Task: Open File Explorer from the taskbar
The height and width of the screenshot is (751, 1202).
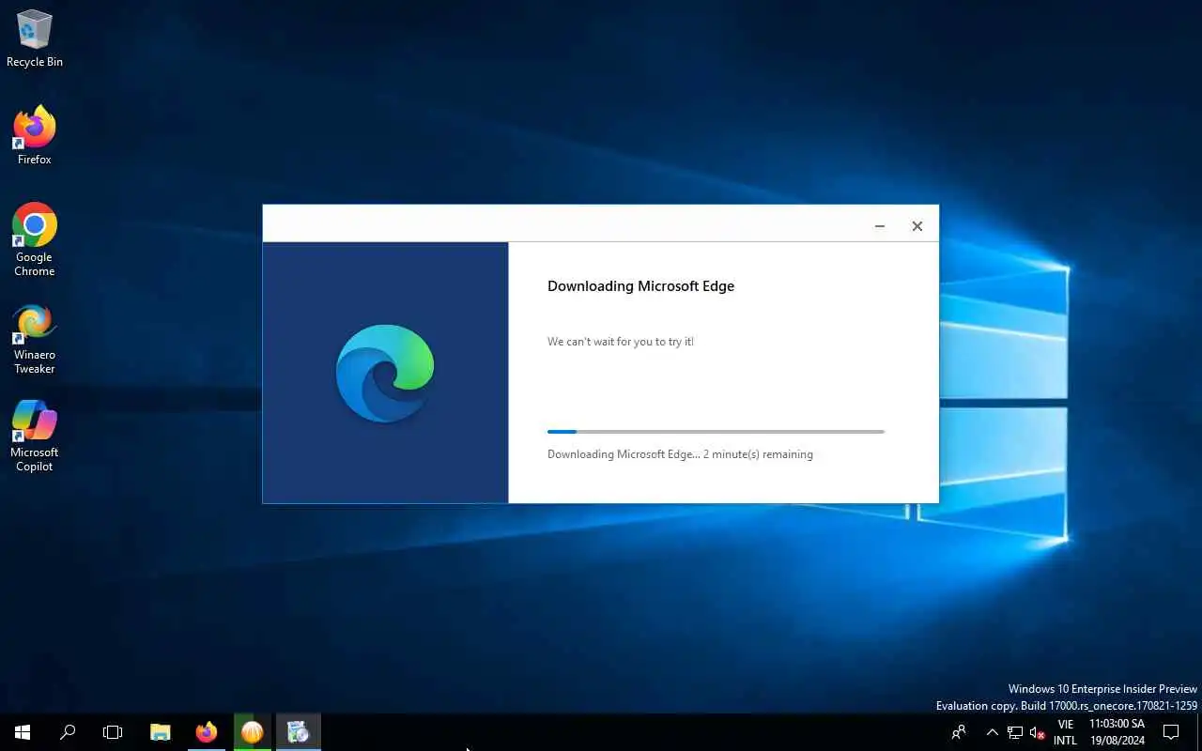Action: [x=161, y=732]
